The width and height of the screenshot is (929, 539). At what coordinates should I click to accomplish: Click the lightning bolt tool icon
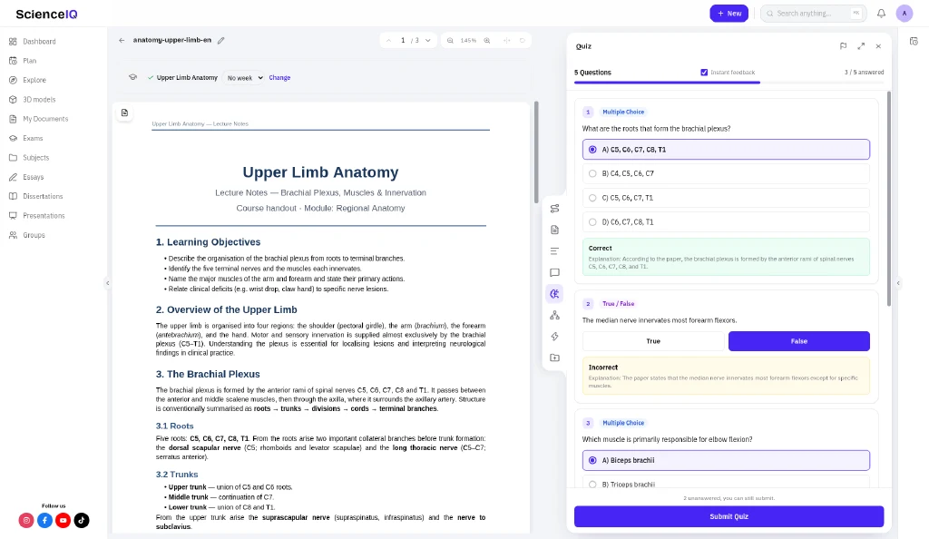[554, 337]
